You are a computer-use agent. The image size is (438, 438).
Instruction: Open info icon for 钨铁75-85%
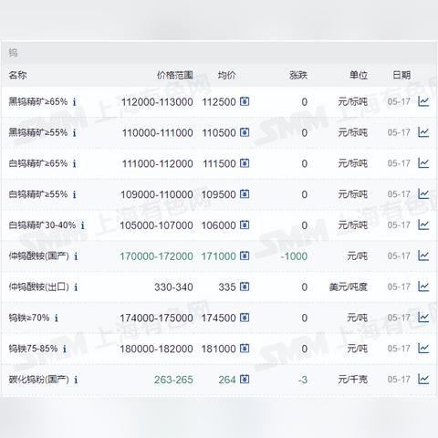coord(65,349)
